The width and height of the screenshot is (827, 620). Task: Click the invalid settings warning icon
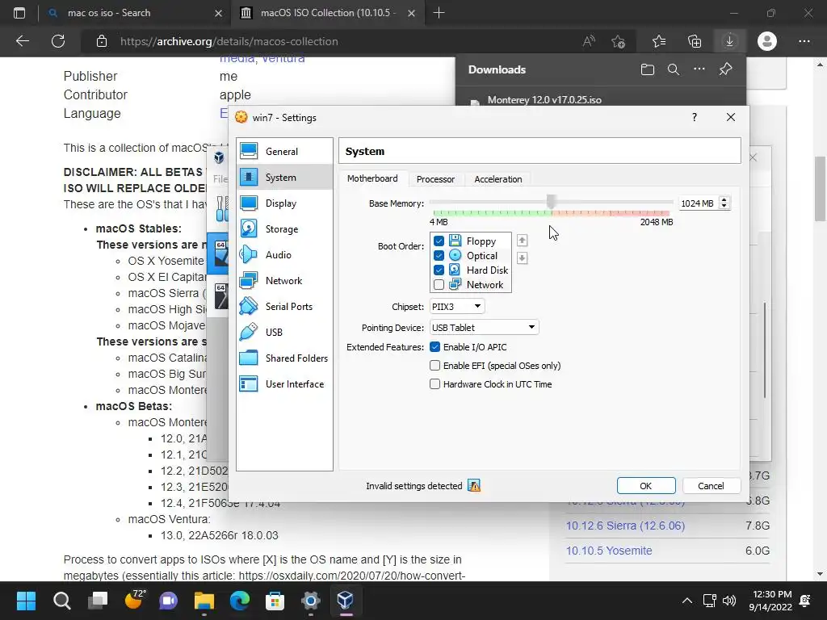tap(474, 485)
